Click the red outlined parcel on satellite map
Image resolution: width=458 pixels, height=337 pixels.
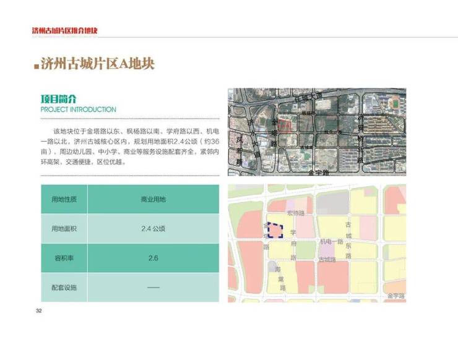284,126
